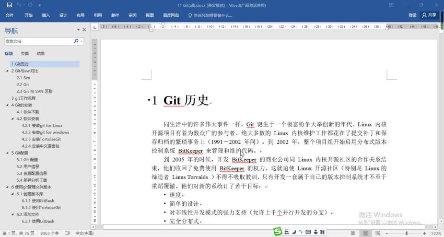Switch to the 引用 ribbon tab
The image size is (444, 237).
pyautogui.click(x=98, y=15)
